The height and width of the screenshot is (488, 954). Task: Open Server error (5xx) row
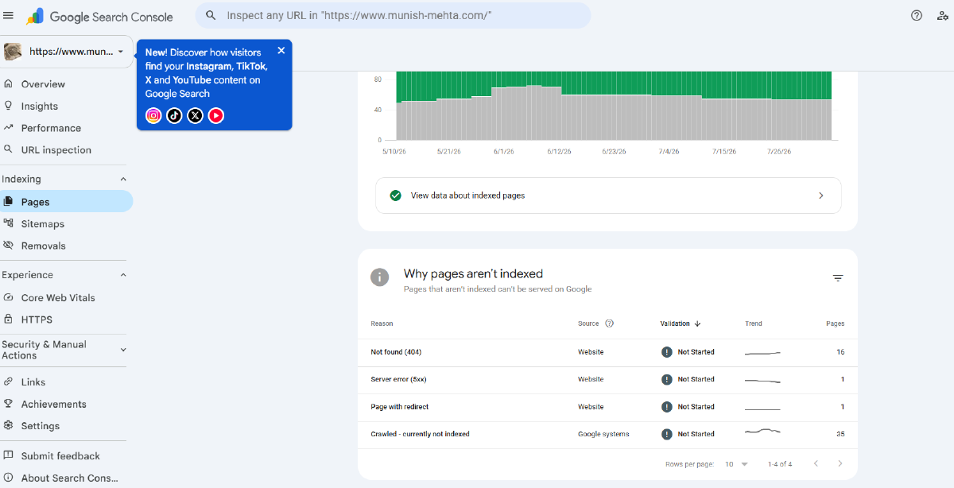607,380
